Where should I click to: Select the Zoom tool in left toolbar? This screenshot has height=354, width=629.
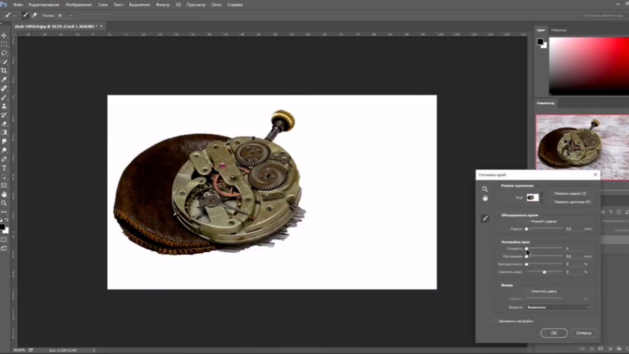pos(4,204)
